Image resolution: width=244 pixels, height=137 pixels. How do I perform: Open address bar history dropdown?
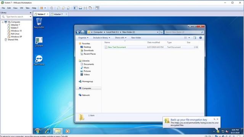point(157,32)
